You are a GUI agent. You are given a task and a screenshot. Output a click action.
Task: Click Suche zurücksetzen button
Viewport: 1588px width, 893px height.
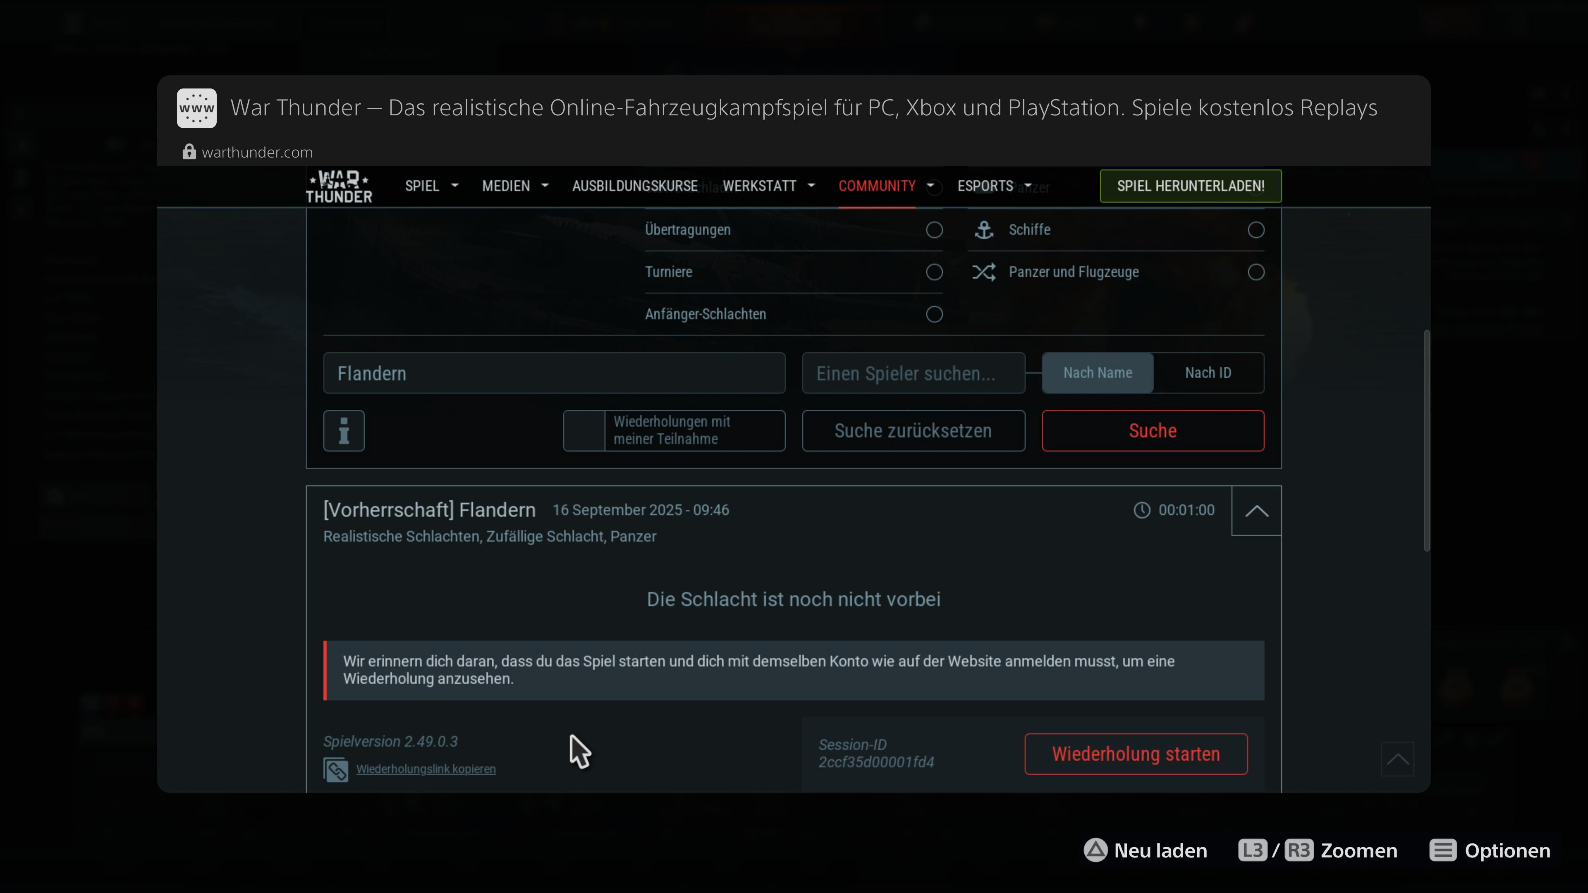tap(913, 431)
